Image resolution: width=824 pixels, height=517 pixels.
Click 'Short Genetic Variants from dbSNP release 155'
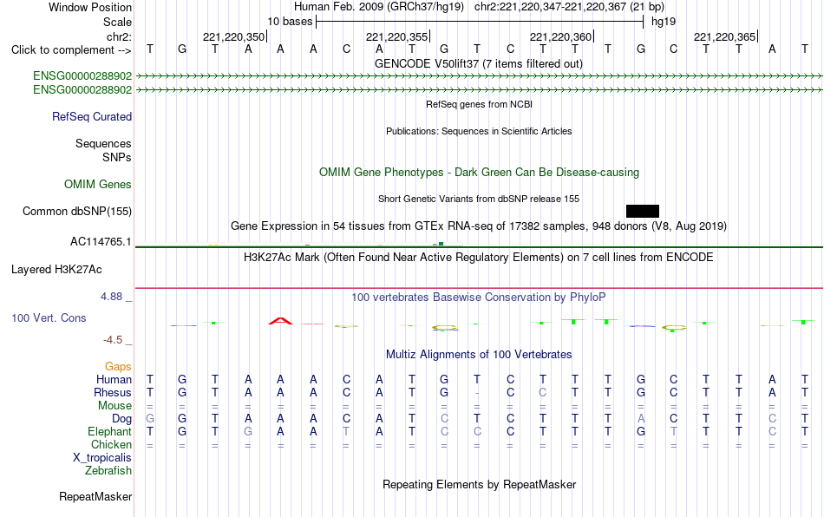pos(479,200)
